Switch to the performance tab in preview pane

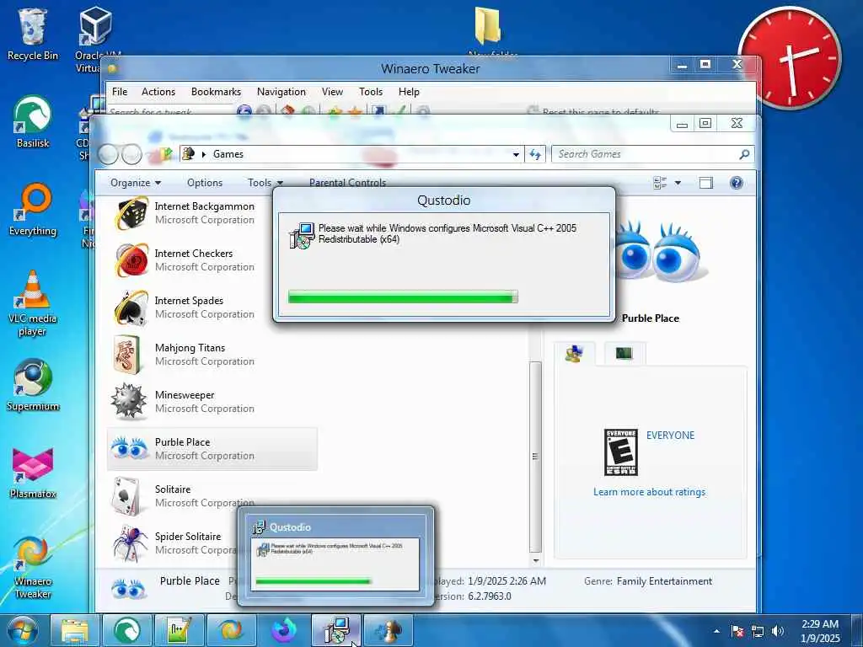[x=624, y=354]
